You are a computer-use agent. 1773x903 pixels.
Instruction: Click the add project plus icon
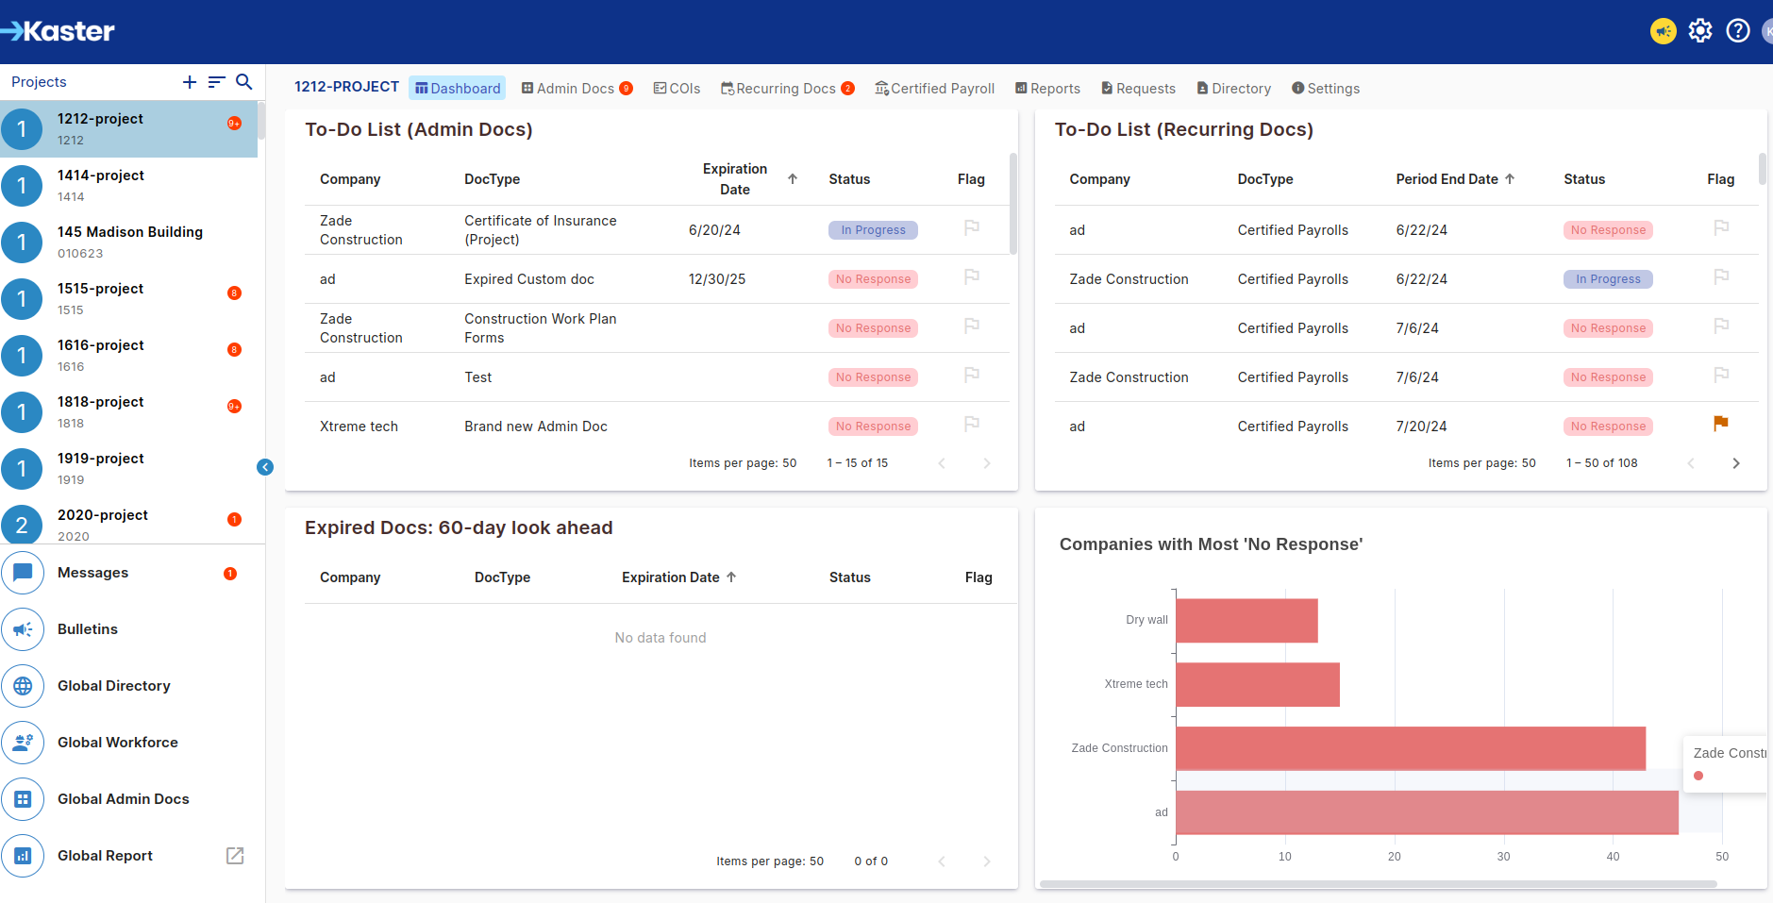pos(190,82)
